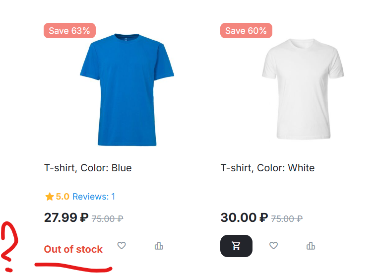Click the 5.0 rating score

[63, 197]
